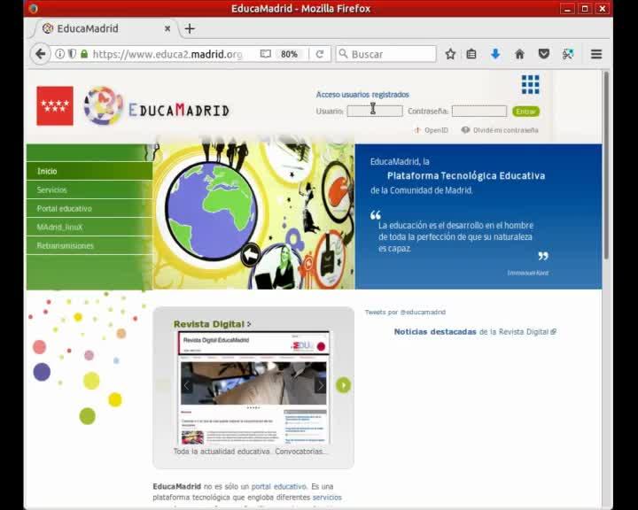638x510 pixels.
Task: Click 'Plataforma Tecnológica Educativa' banner text
Action: tap(466, 175)
